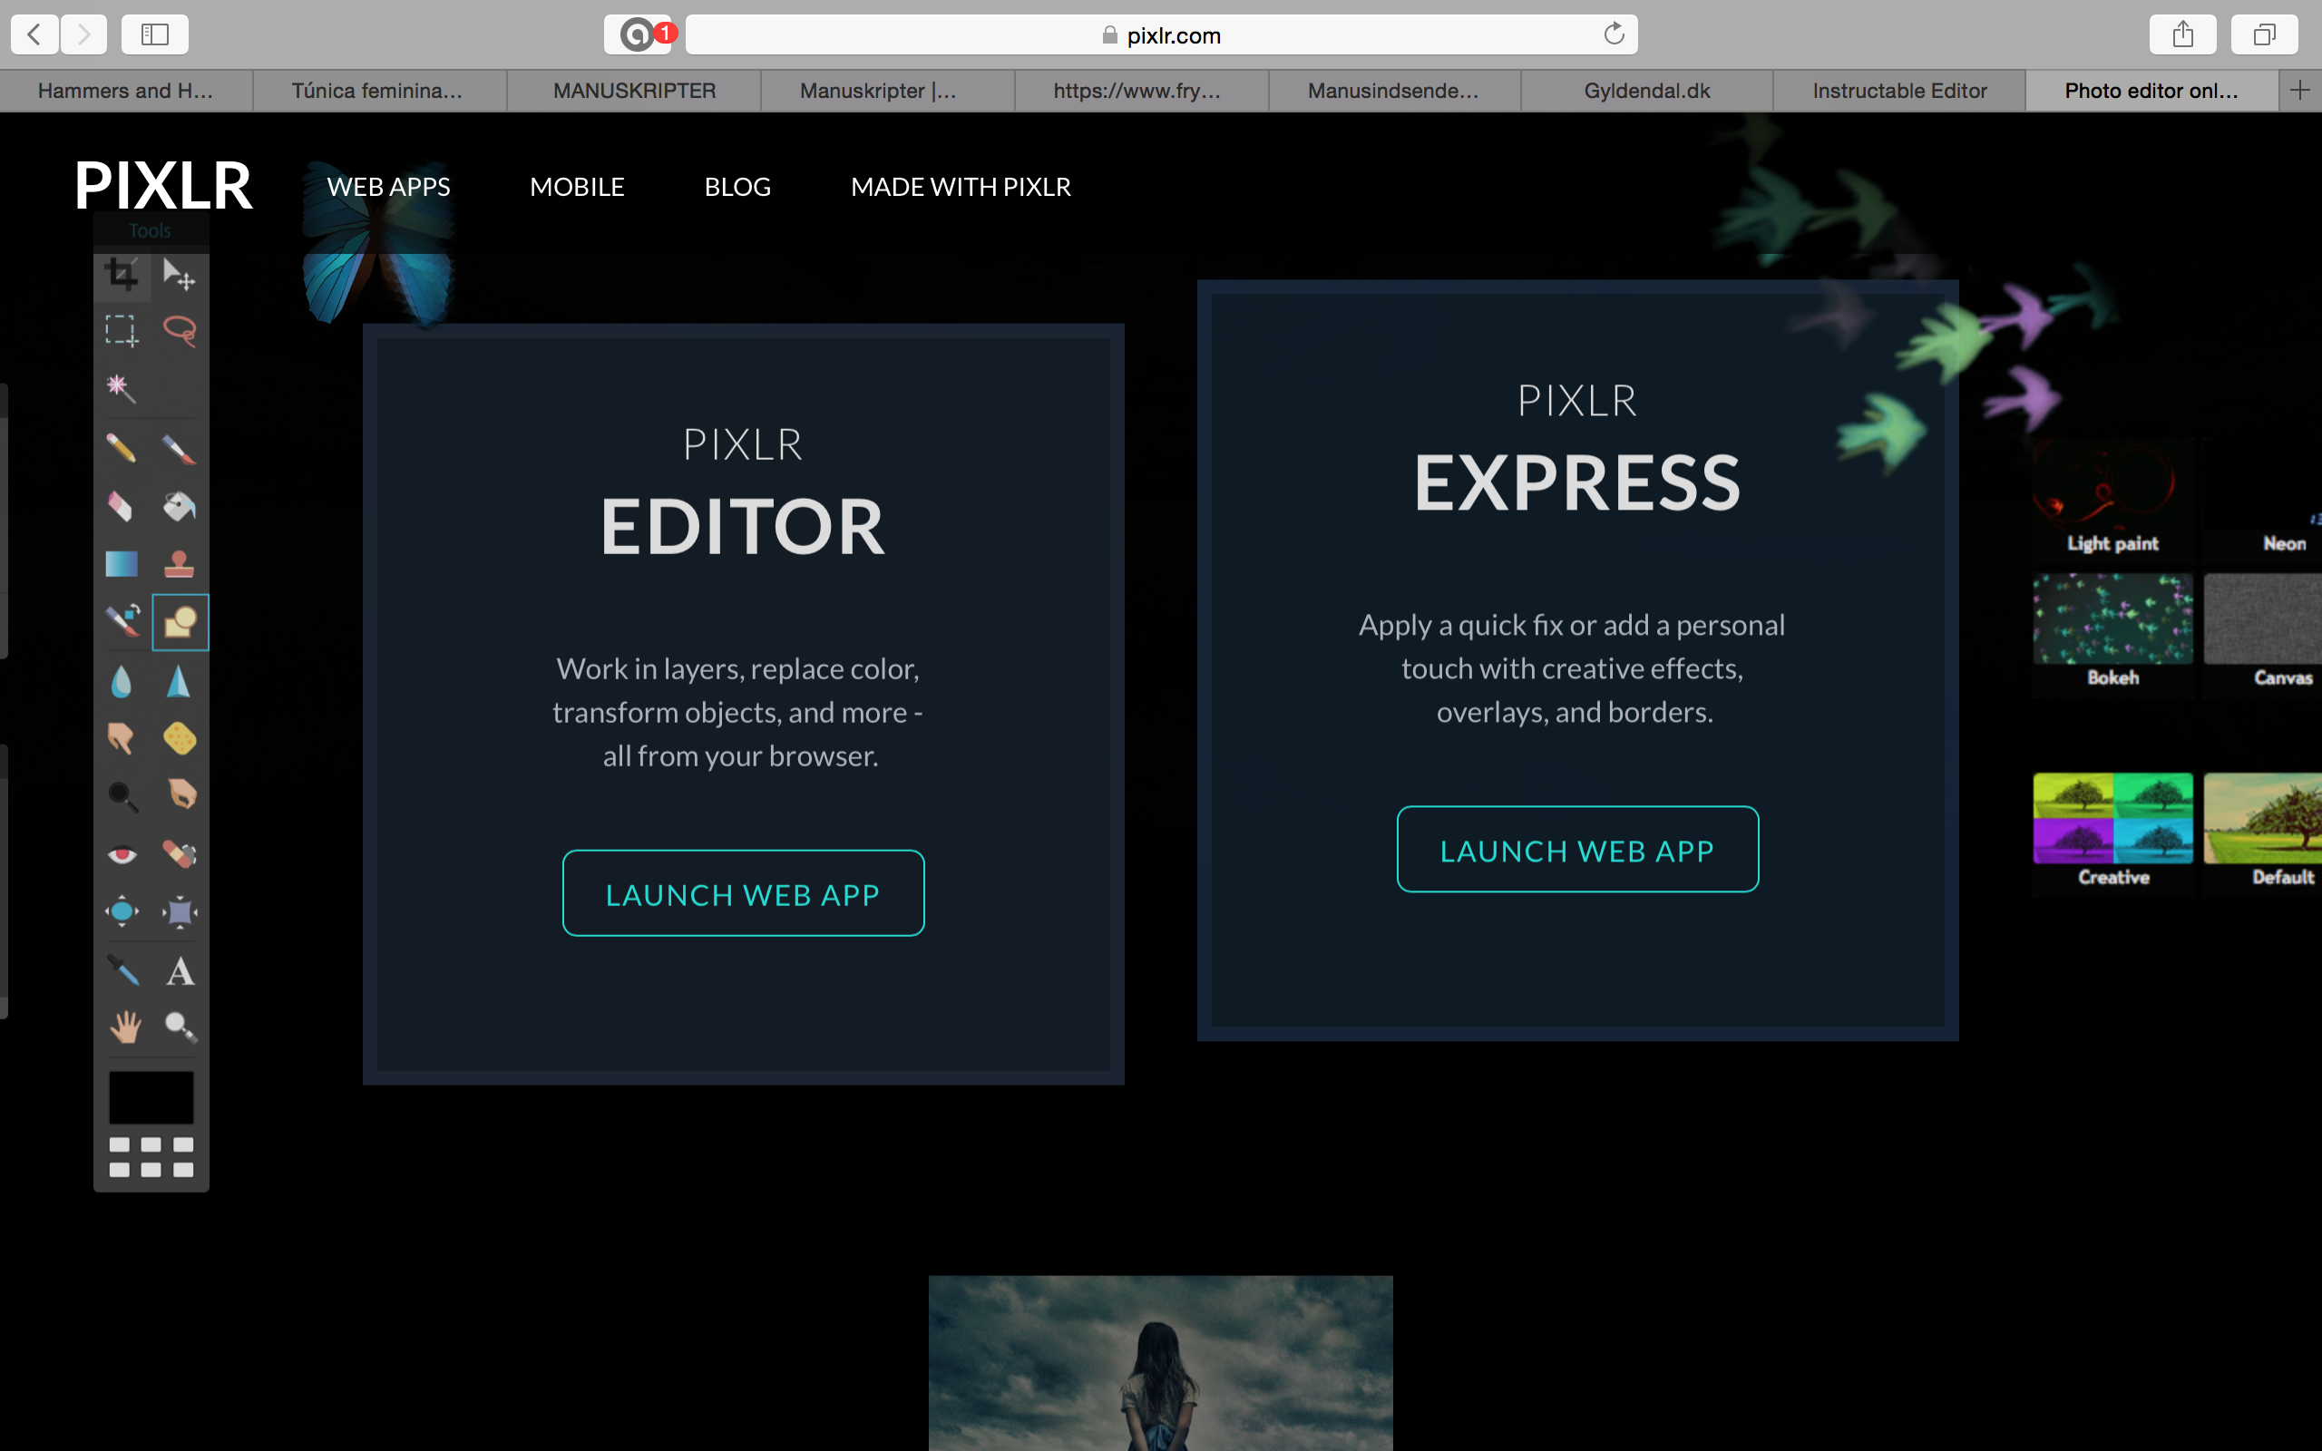Open the BLOG menu tab
The image size is (2322, 1451).
tap(736, 186)
